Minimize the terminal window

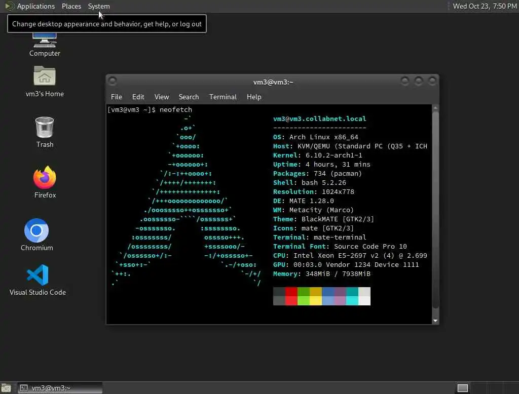click(x=405, y=81)
